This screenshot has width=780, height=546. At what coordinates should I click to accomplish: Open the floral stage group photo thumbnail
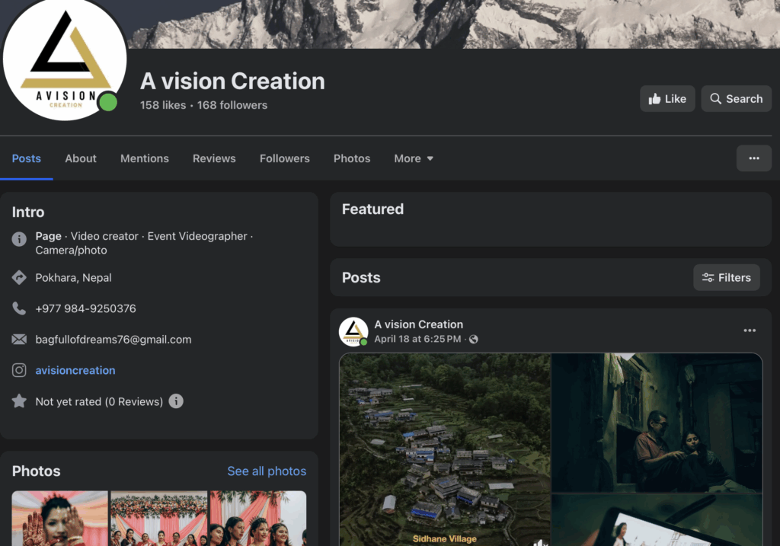(158, 518)
